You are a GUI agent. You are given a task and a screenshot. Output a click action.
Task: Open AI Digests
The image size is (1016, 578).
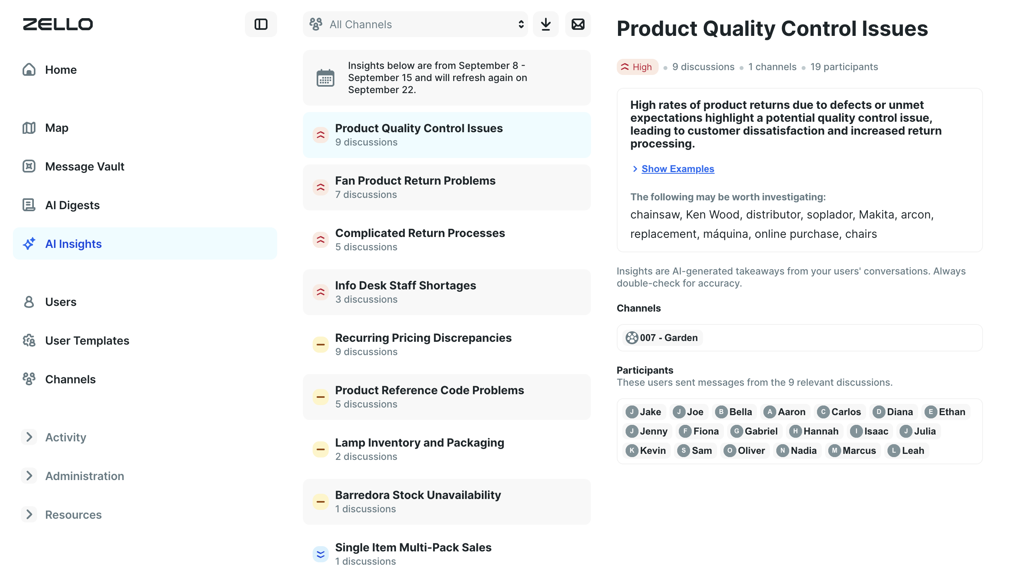click(x=73, y=205)
